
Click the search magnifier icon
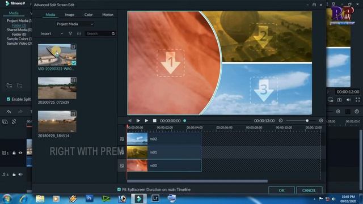(113, 33)
